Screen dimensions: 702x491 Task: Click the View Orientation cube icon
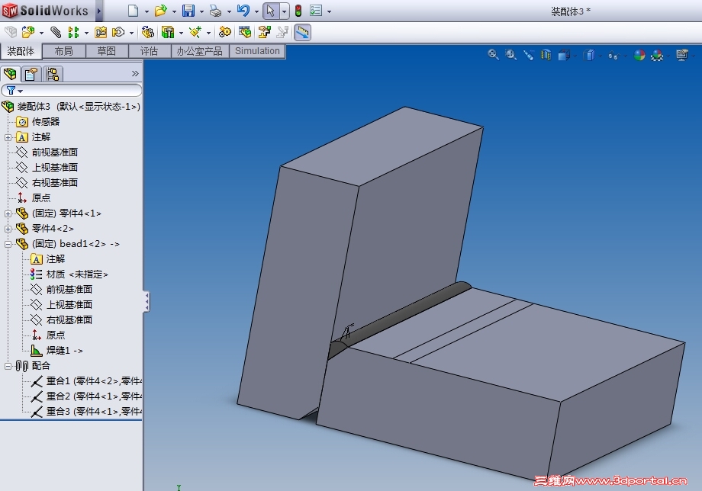(x=564, y=55)
